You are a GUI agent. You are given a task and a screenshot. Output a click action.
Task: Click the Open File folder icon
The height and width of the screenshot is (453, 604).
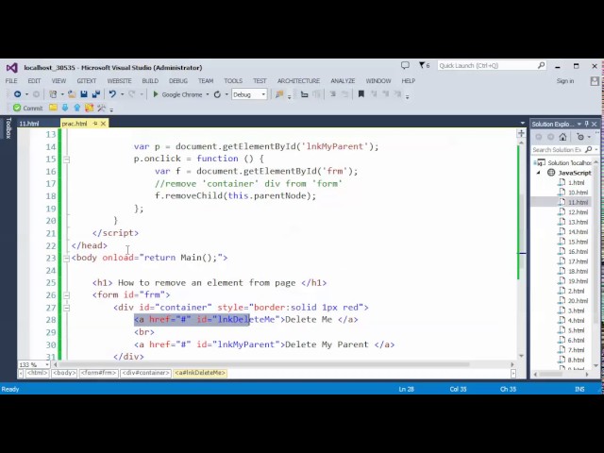pyautogui.click(x=72, y=94)
